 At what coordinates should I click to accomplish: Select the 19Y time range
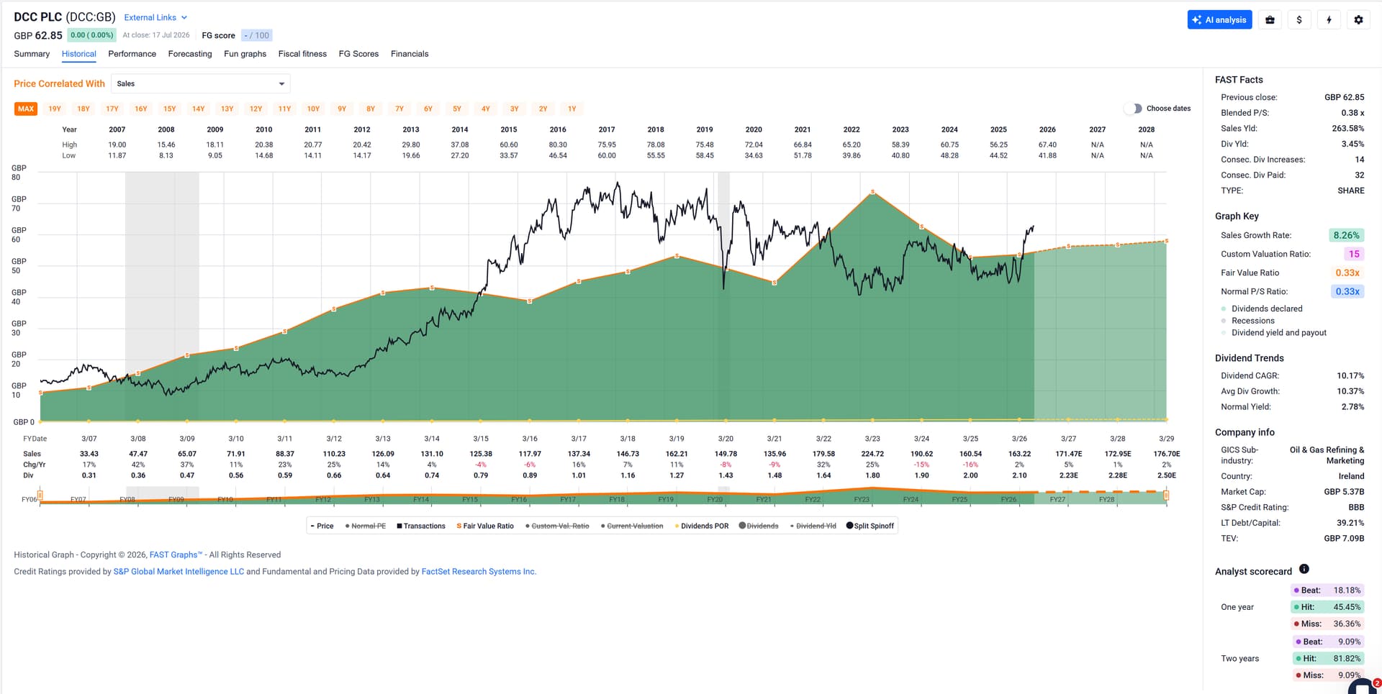click(55, 109)
